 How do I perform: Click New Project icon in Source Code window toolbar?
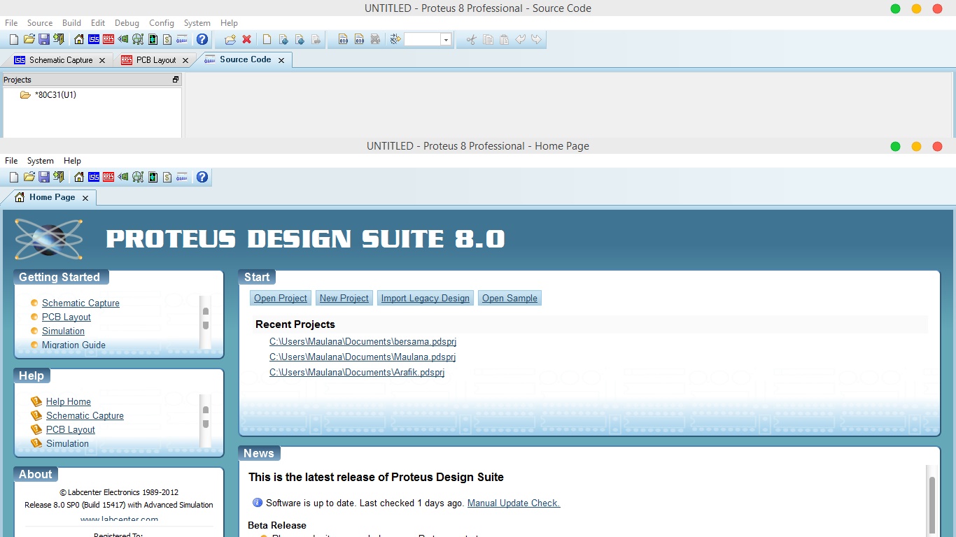click(x=13, y=39)
